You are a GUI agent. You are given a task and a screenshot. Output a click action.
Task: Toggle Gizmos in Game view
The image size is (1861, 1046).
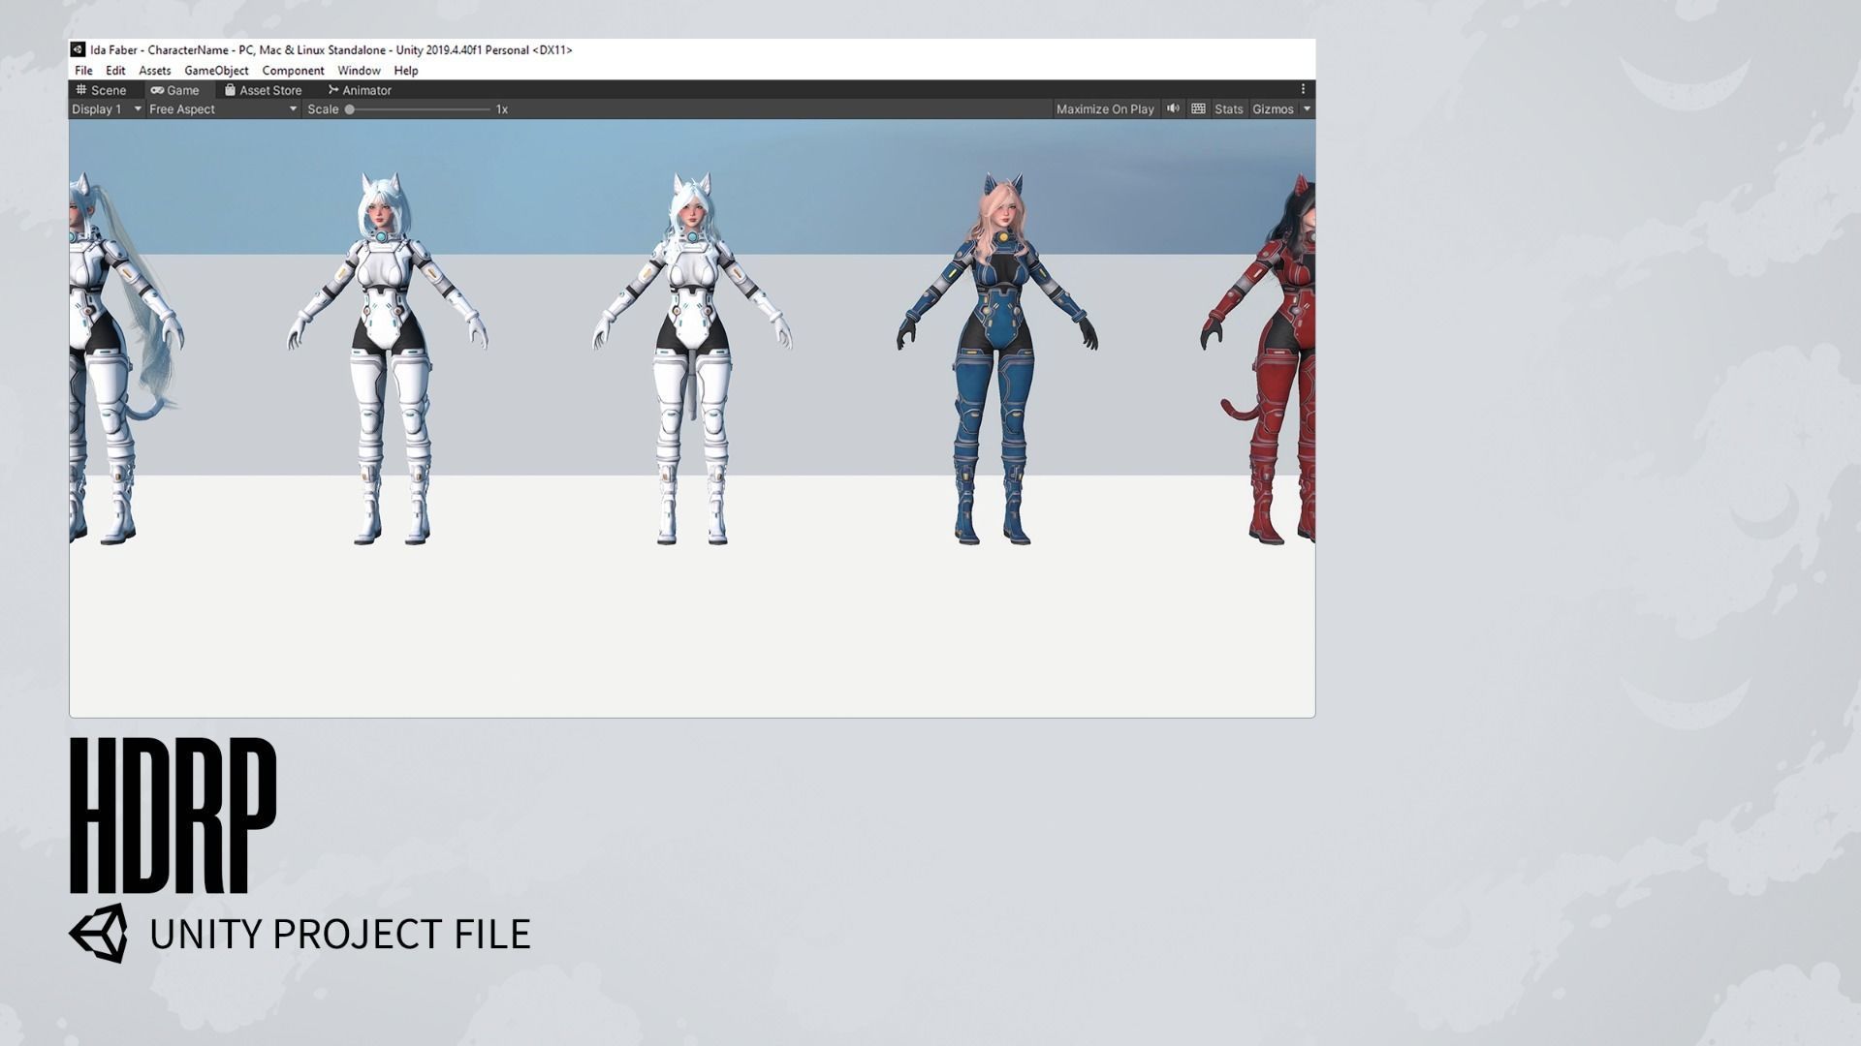(1272, 109)
